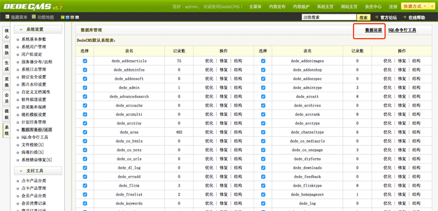
Task: Open 点卡产品分类 in sidebar
Action: pos(33,180)
